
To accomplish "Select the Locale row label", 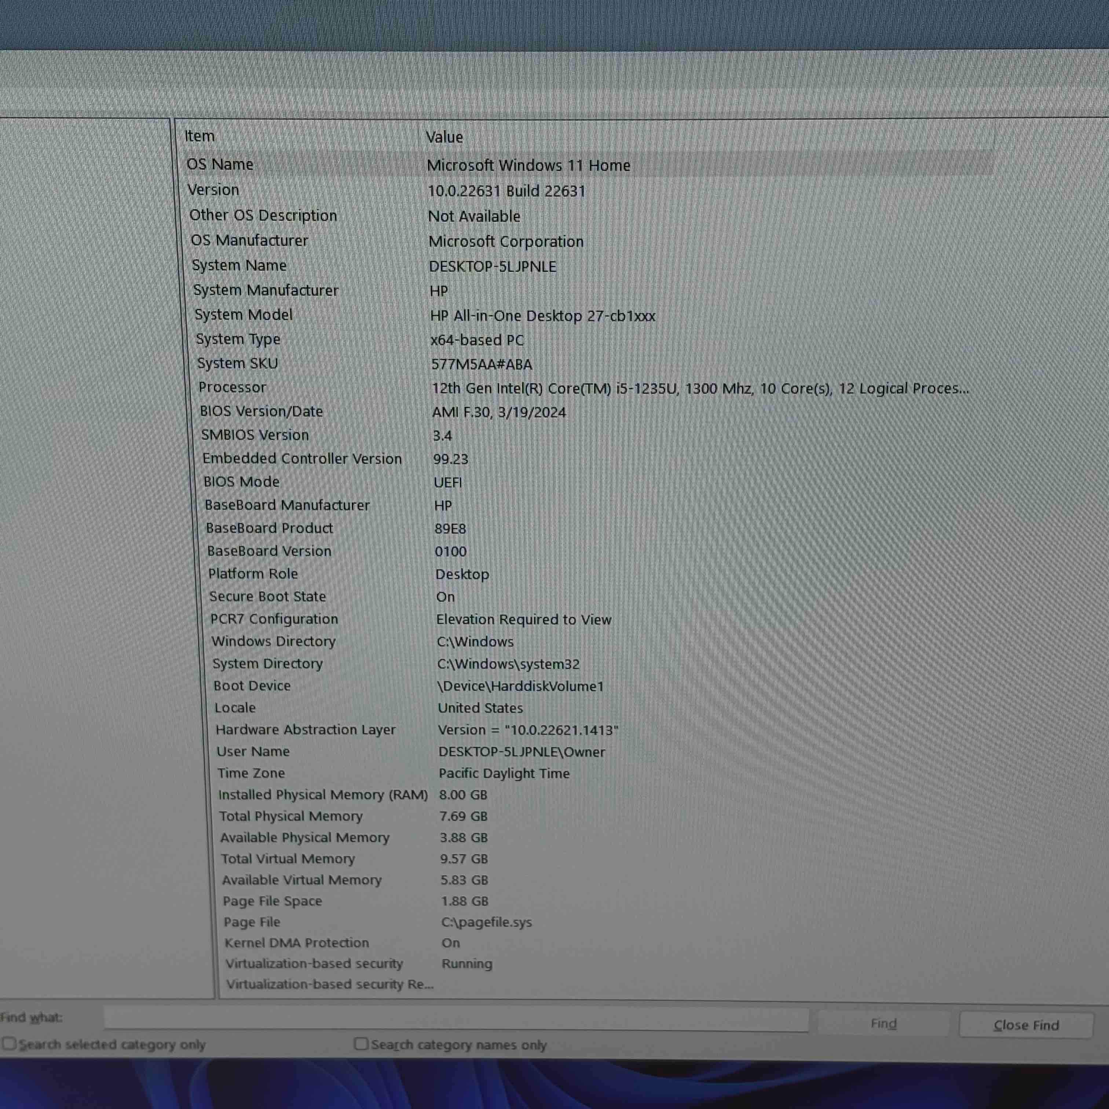I will pyautogui.click(x=235, y=708).
